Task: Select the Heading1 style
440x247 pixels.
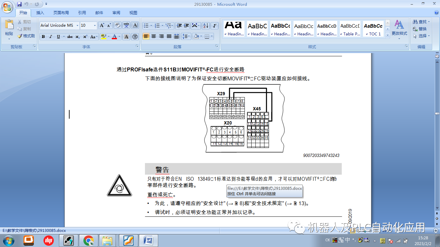Action: 234,29
